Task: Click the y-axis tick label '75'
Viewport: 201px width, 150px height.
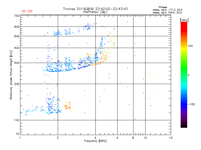Action: (18, 134)
